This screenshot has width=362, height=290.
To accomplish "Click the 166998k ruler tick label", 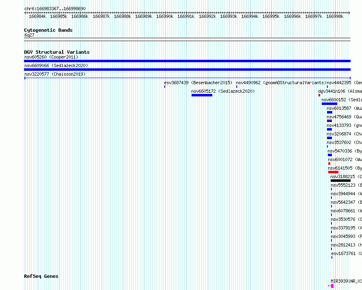I will (335, 16).
